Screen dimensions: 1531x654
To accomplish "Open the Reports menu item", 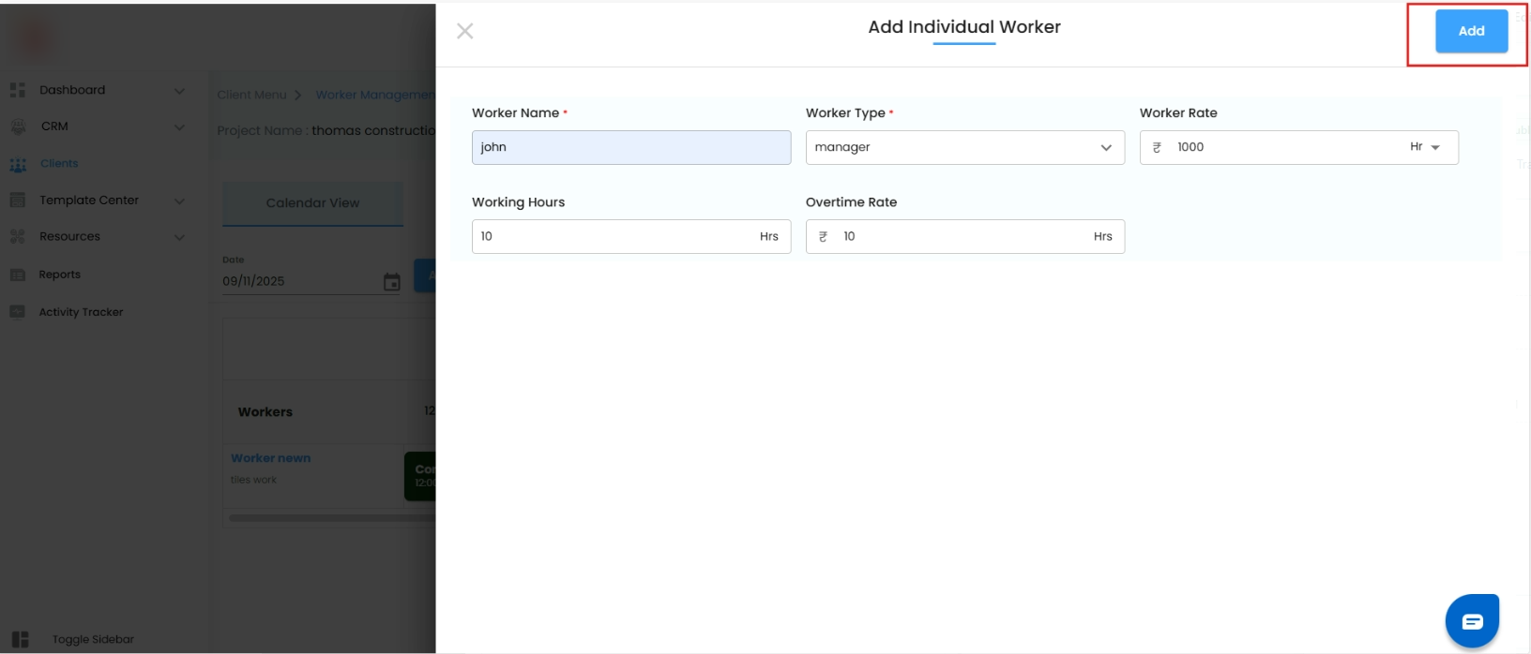I will (x=60, y=275).
